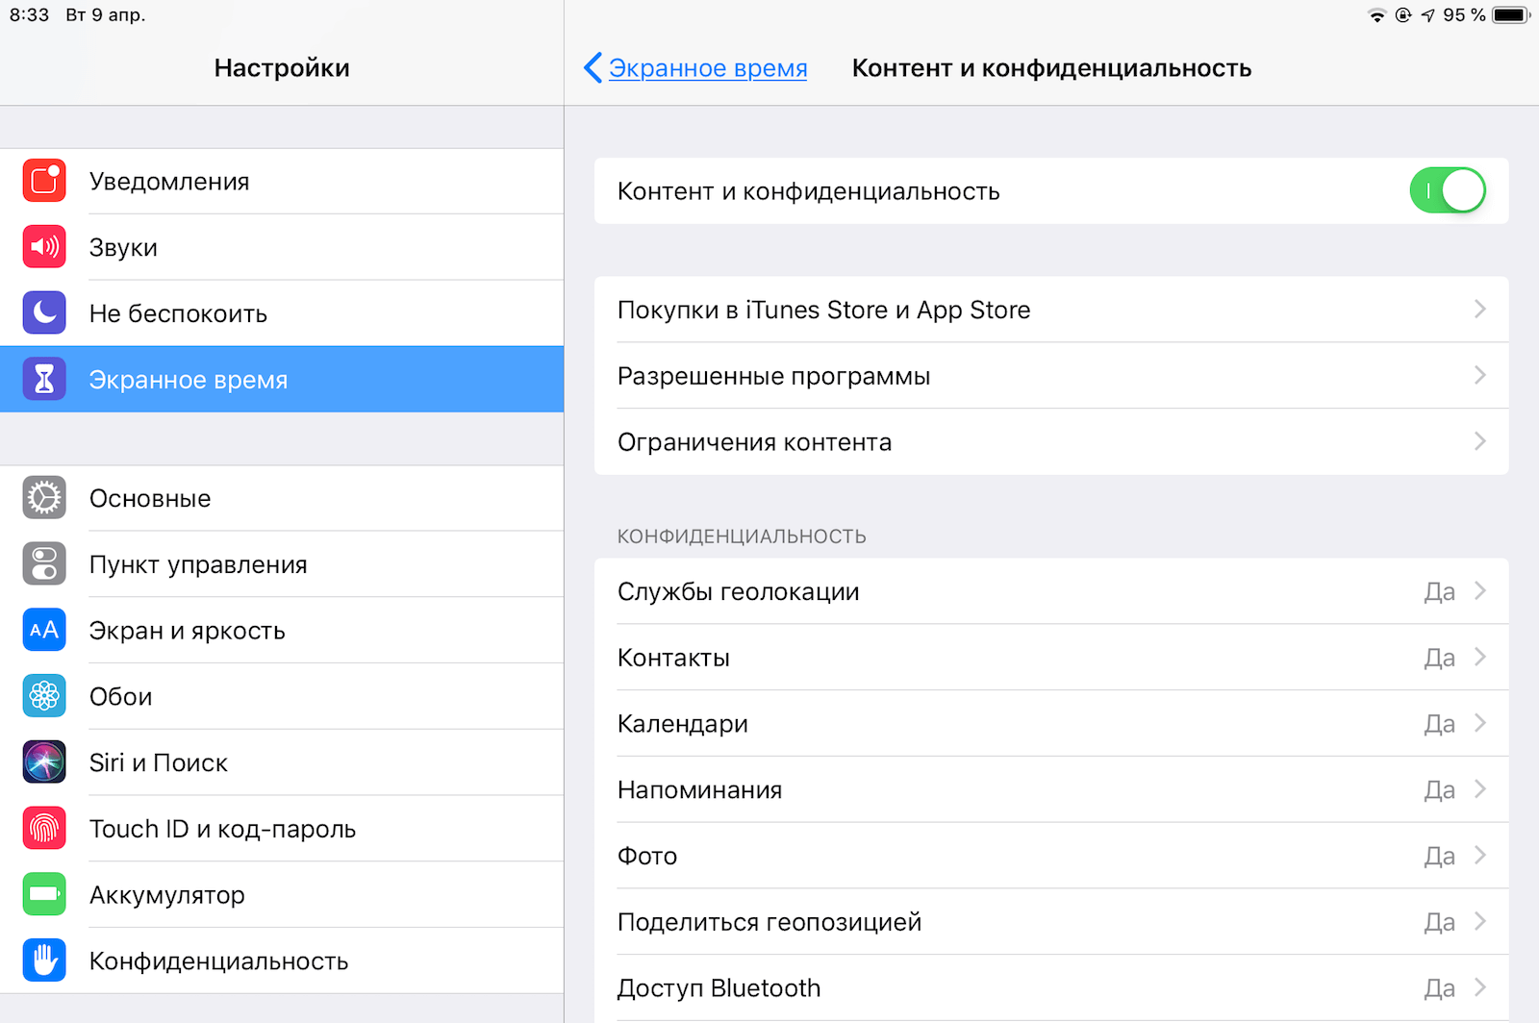Tap the Touch ID fingerprint icon
The image size is (1539, 1023).
(x=44, y=828)
